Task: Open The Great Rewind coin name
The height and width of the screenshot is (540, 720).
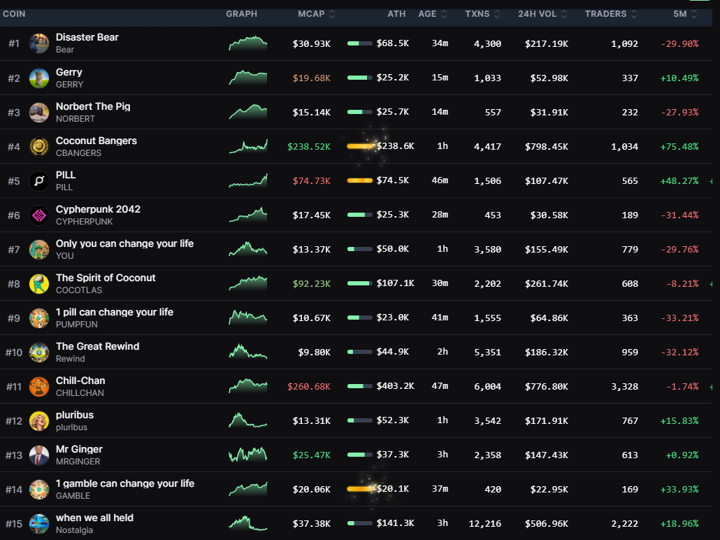Action: click(97, 346)
